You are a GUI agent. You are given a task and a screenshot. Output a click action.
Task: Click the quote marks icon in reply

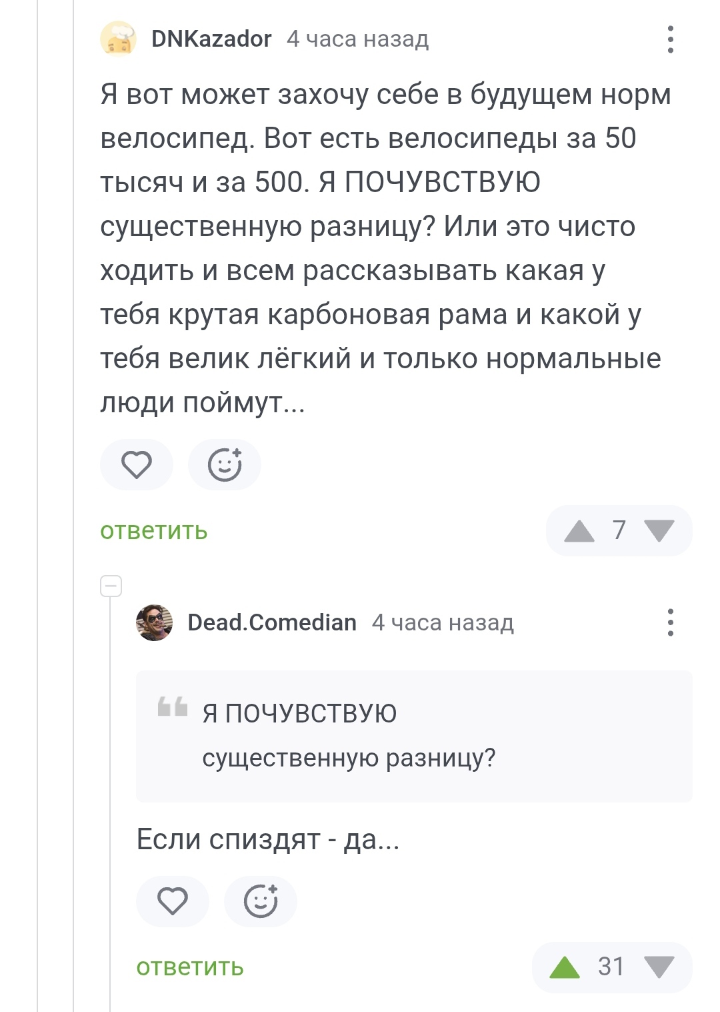[172, 706]
